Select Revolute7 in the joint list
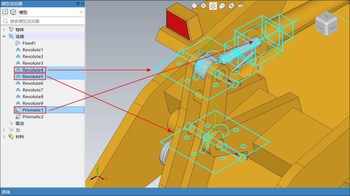This screenshot has width=350, height=196. point(33,90)
